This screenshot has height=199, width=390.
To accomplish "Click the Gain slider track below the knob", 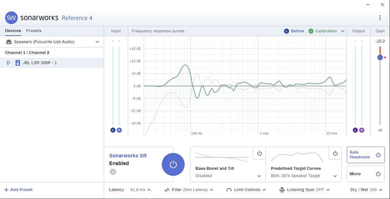I will pos(380,92).
